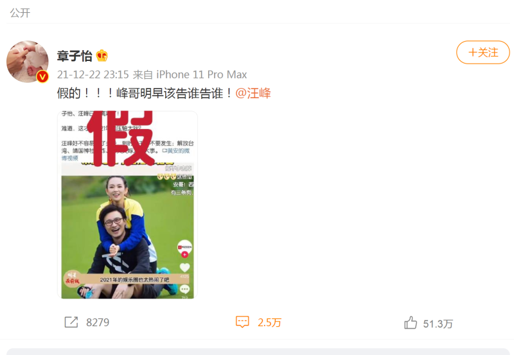Click the 21-12-22 23:15 timestamp
The image size is (514, 355).
point(93,74)
